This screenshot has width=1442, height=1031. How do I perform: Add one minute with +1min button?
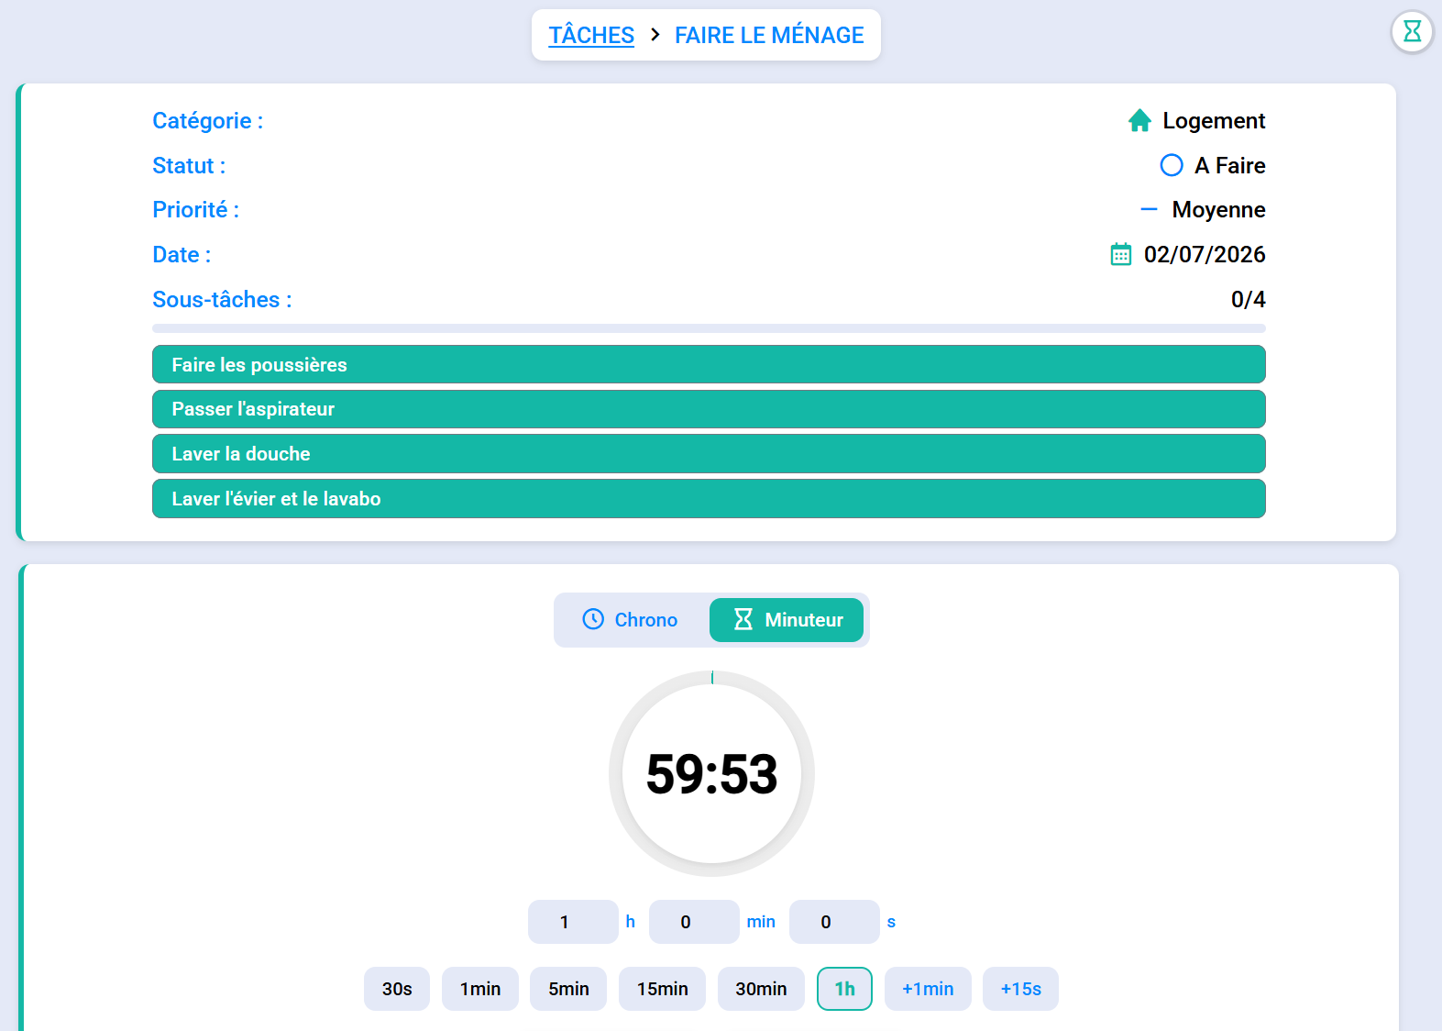928,989
